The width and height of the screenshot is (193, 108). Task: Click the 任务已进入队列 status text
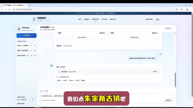coord(65,77)
